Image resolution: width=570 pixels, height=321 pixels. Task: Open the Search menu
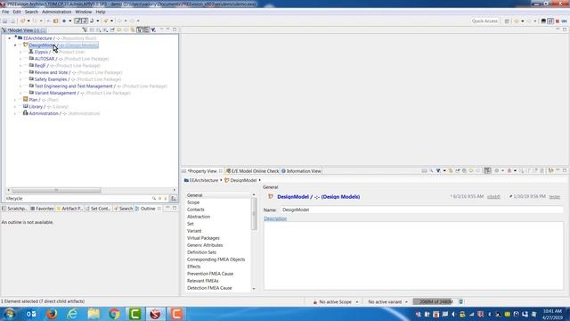[x=31, y=12]
